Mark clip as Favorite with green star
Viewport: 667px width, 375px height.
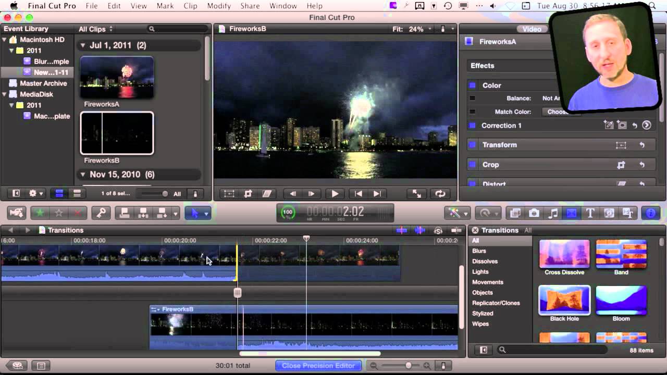(39, 213)
